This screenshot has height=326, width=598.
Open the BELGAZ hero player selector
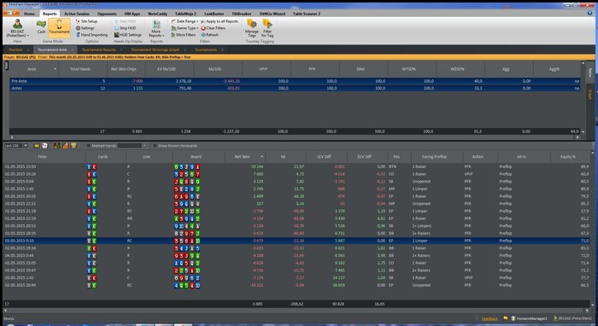(17, 28)
